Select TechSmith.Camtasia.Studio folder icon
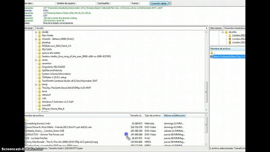The image size is (270, 152). click(x=39, y=81)
